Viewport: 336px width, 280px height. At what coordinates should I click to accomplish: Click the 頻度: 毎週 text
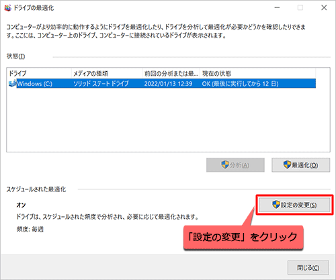(30, 229)
